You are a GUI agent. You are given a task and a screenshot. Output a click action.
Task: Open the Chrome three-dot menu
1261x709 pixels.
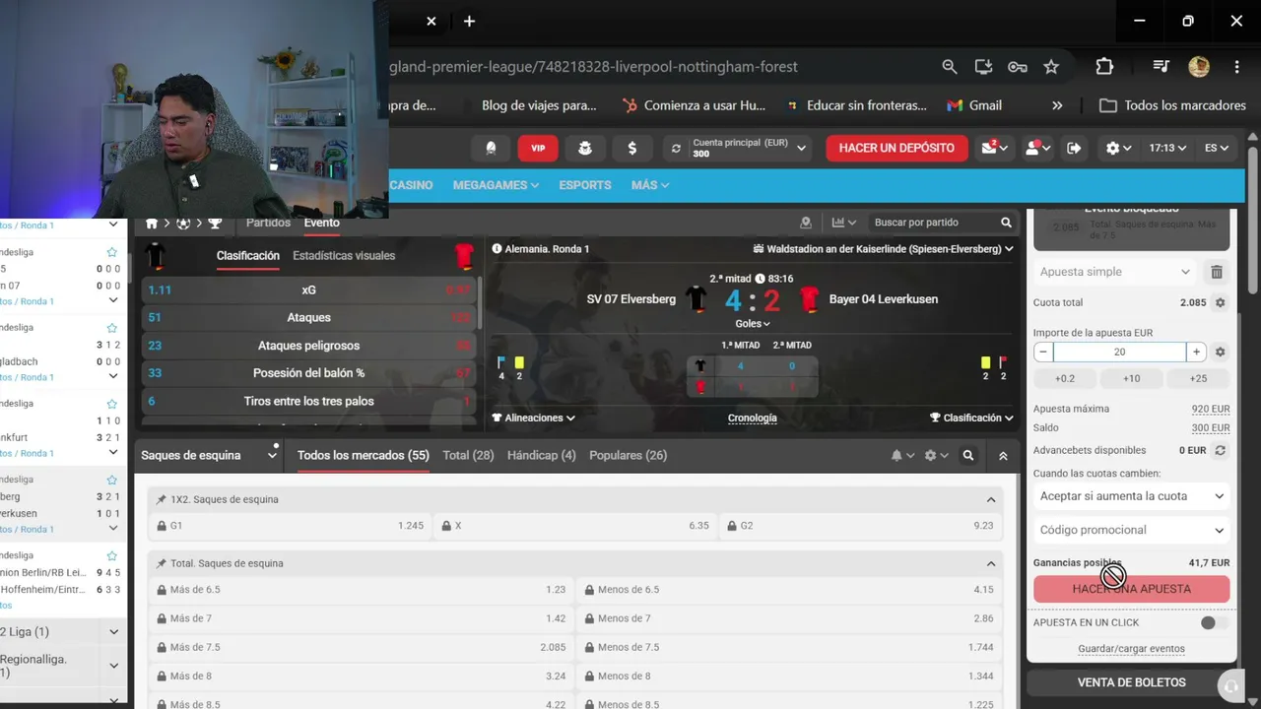pyautogui.click(x=1236, y=67)
